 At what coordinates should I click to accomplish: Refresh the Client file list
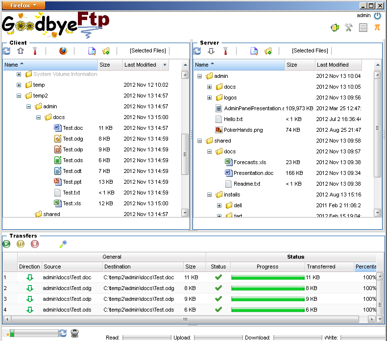6,51
